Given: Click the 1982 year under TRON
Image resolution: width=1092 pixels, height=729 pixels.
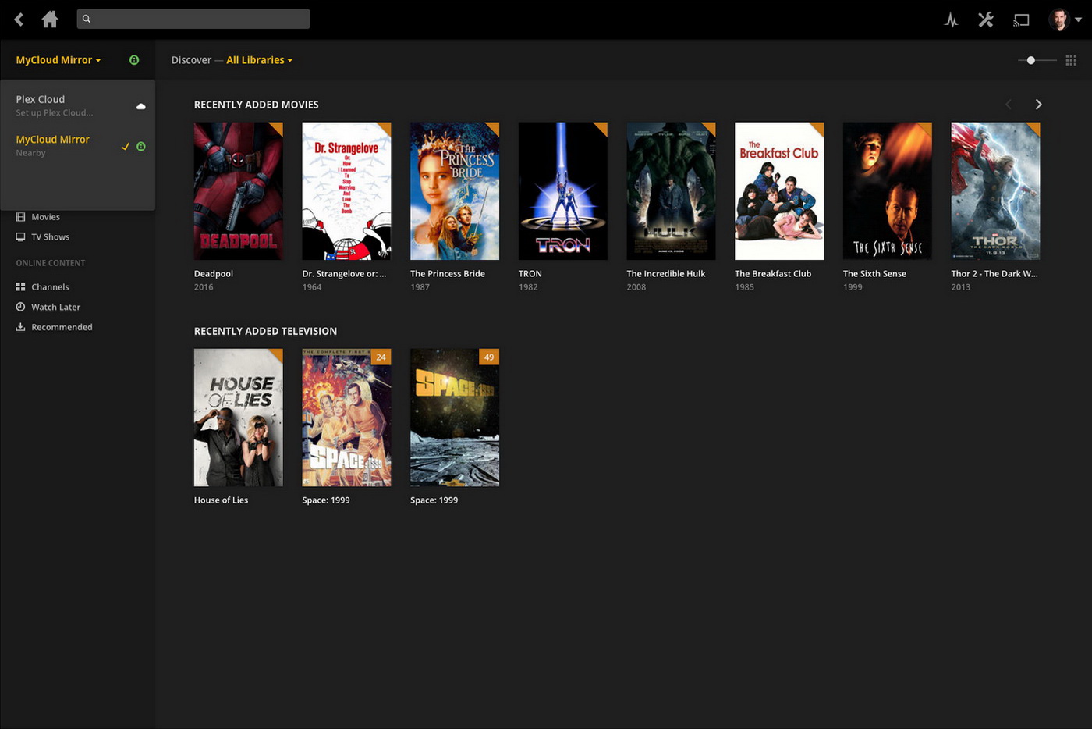Looking at the screenshot, I should point(528,287).
